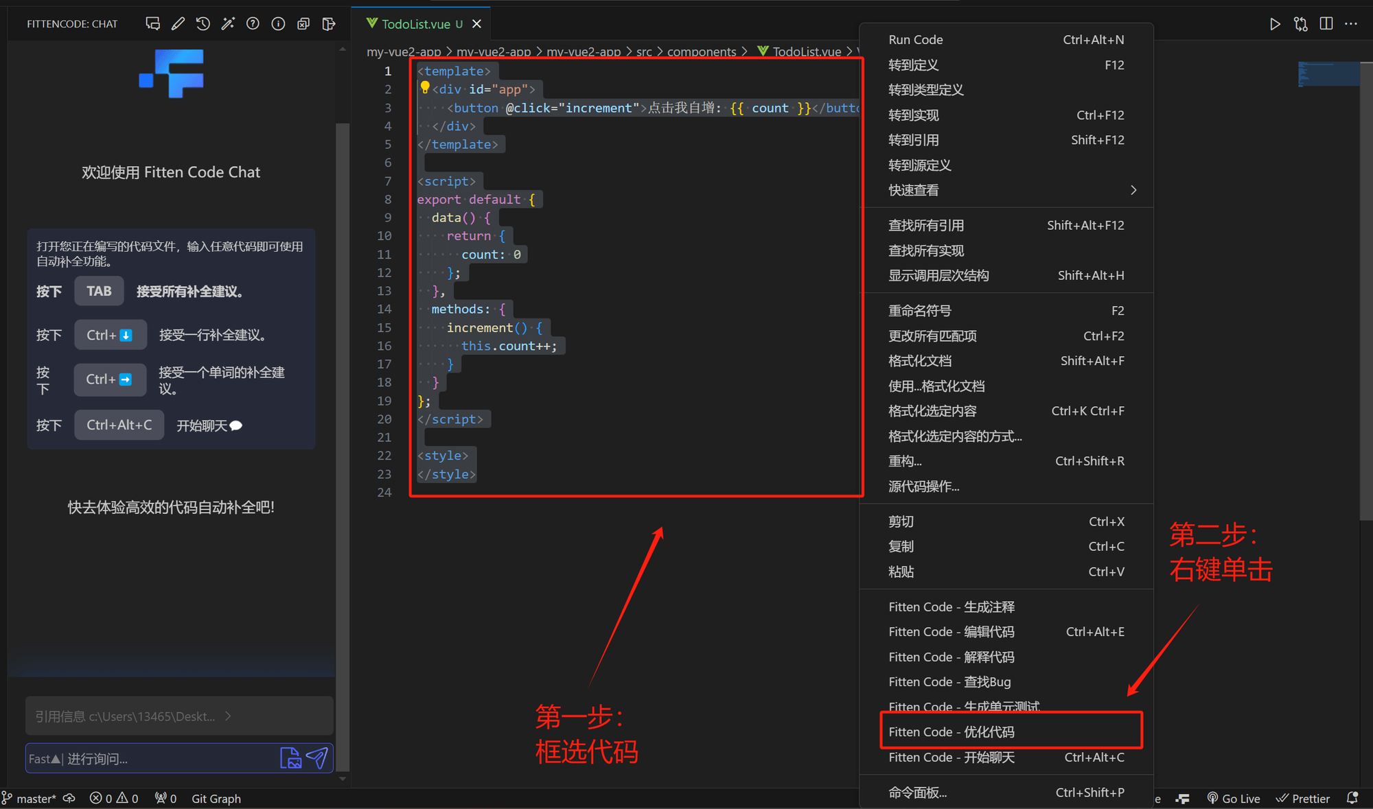
Task: Select 显示调用层次结构 menu item
Action: pos(1006,275)
